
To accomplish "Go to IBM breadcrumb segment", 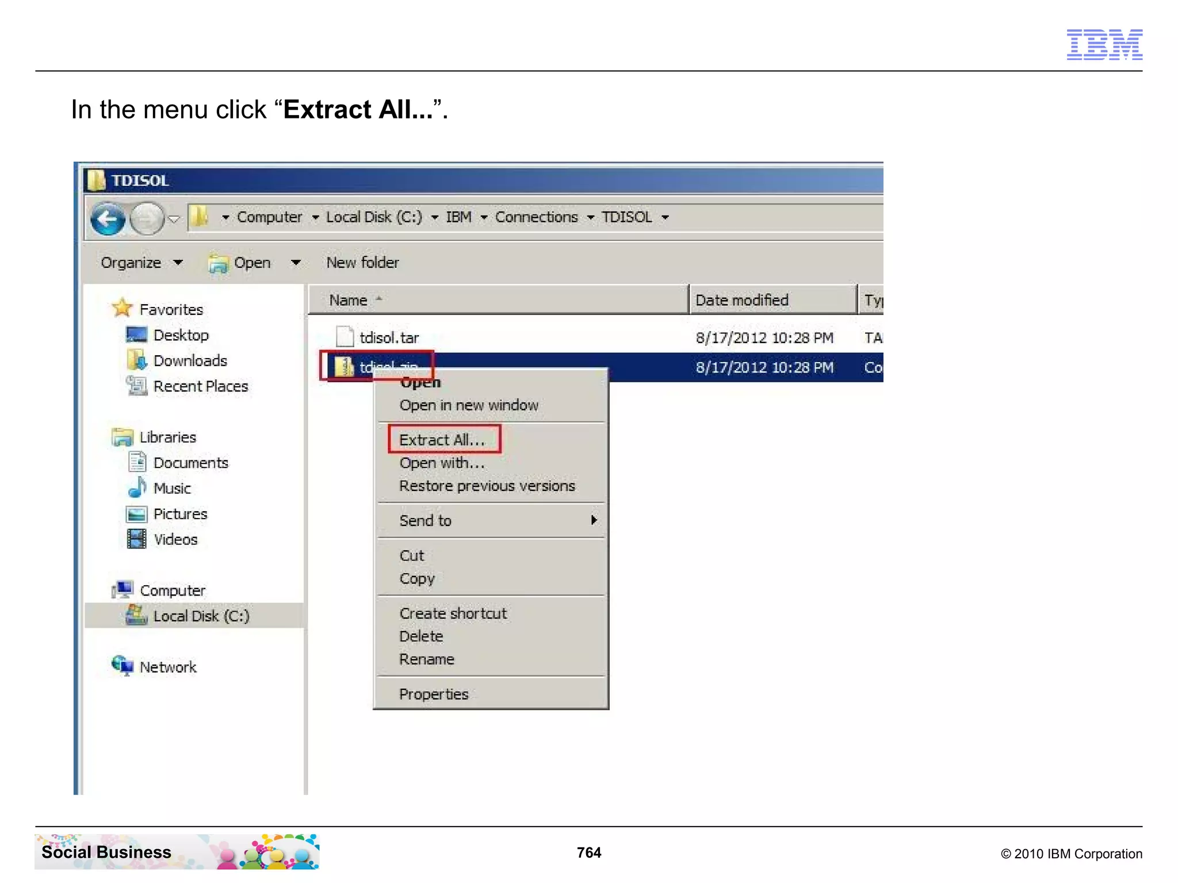I will (458, 217).
